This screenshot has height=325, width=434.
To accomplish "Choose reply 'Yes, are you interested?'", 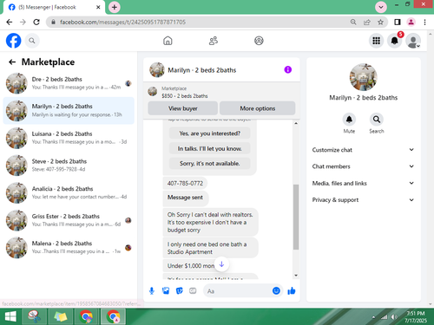I will point(209,133).
